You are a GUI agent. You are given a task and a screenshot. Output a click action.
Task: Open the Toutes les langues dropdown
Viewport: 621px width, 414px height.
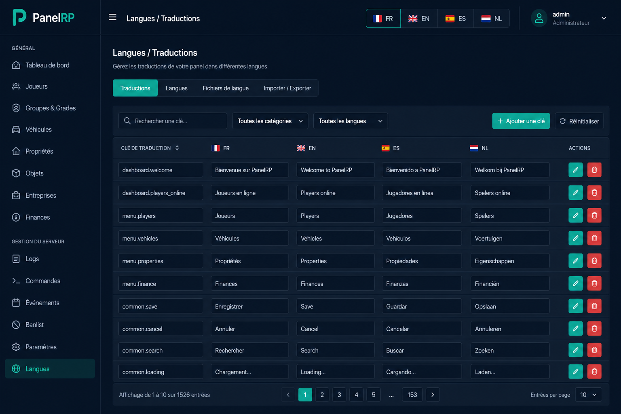point(351,121)
